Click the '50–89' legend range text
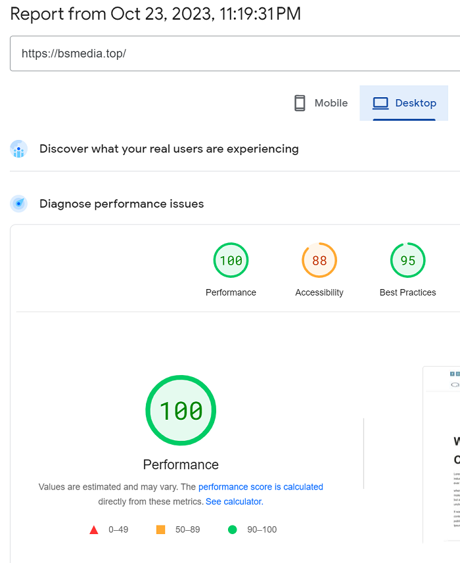The height and width of the screenshot is (563, 460). tap(187, 529)
